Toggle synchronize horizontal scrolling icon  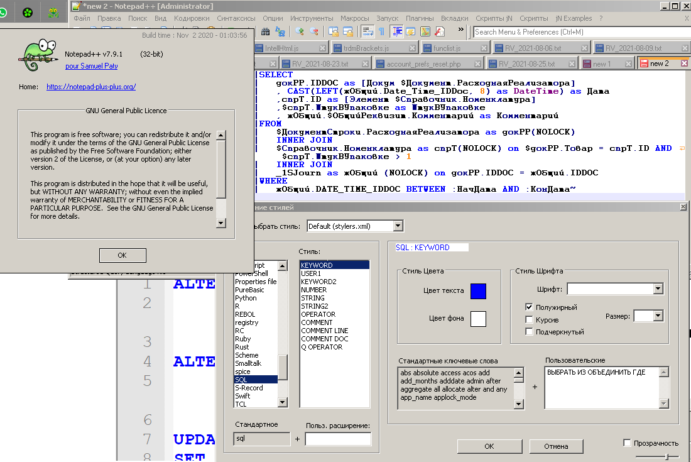(x=348, y=31)
